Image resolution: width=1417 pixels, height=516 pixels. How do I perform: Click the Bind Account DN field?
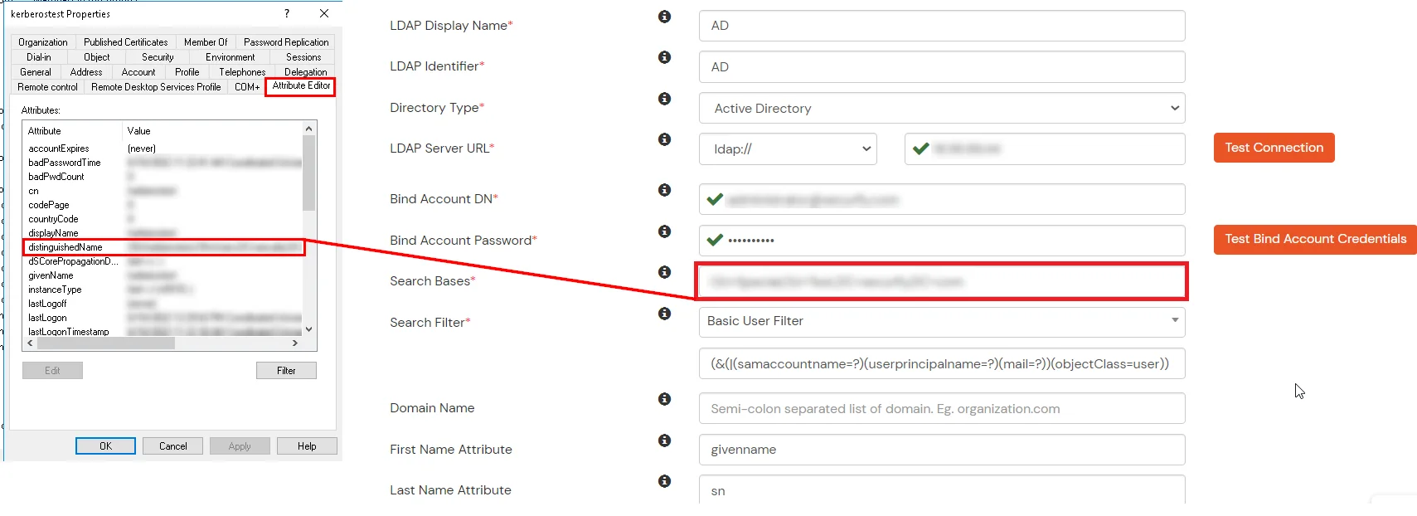pos(942,200)
